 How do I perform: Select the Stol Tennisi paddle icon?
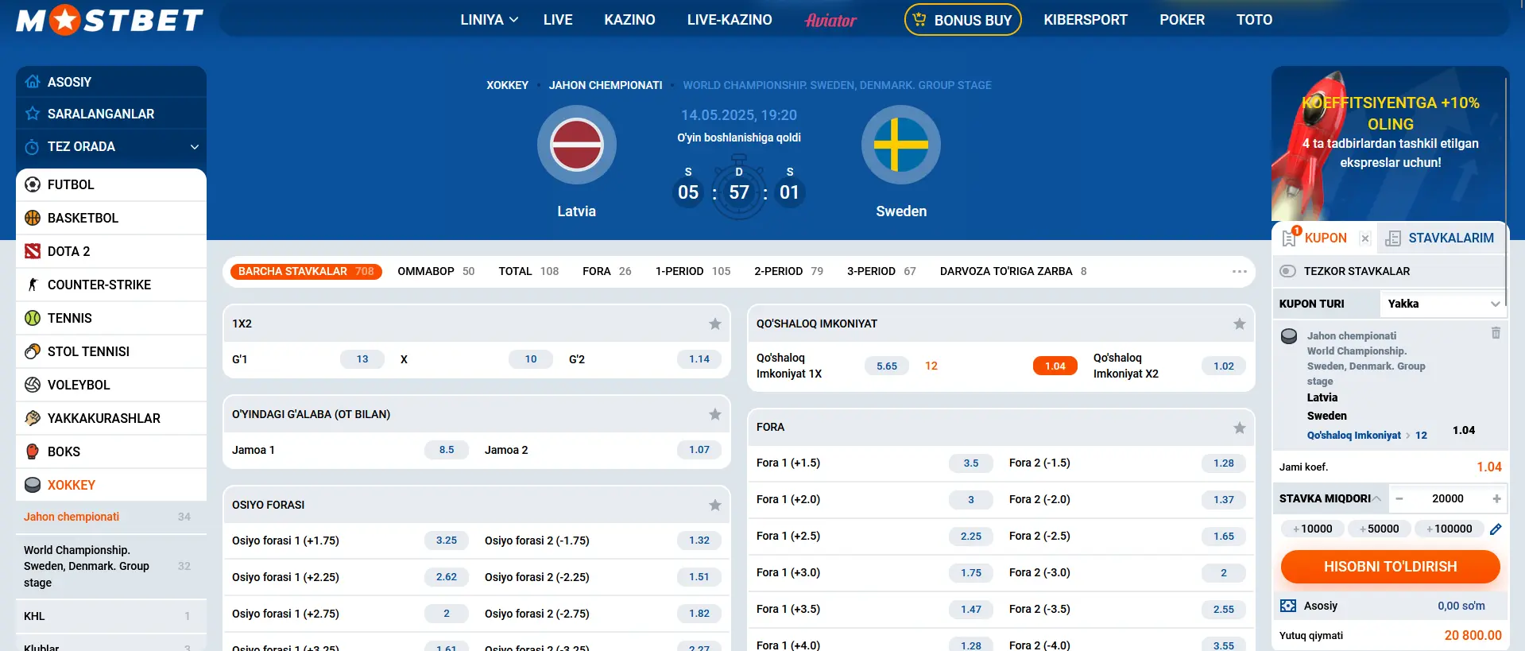[x=33, y=351]
